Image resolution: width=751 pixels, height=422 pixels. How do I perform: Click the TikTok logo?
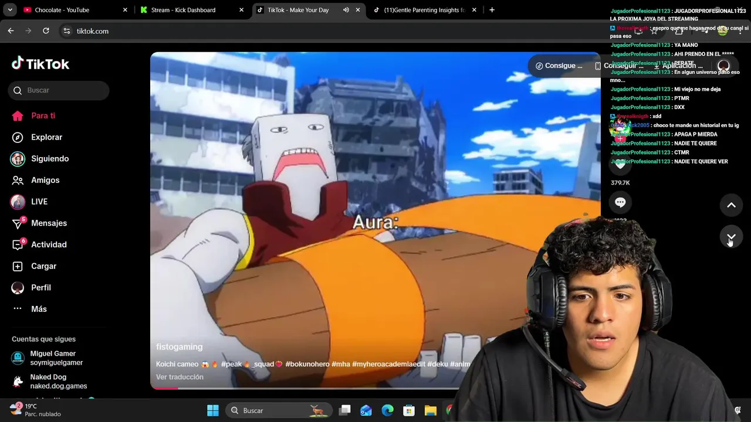pyautogui.click(x=40, y=63)
